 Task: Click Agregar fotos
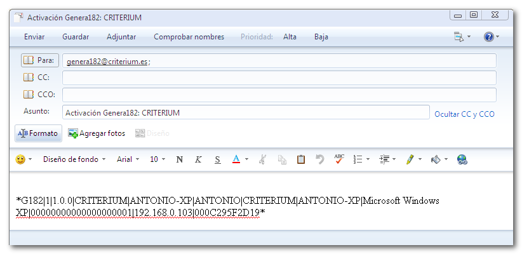[97, 133]
